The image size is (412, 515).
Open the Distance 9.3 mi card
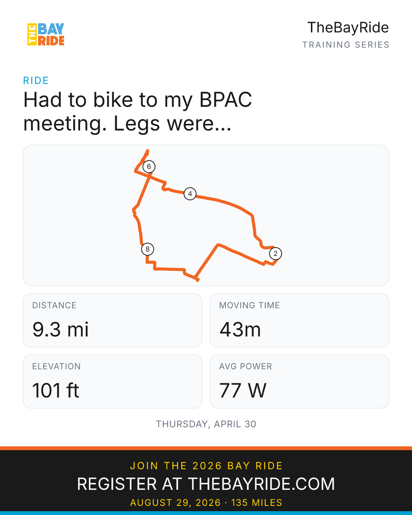113,320
